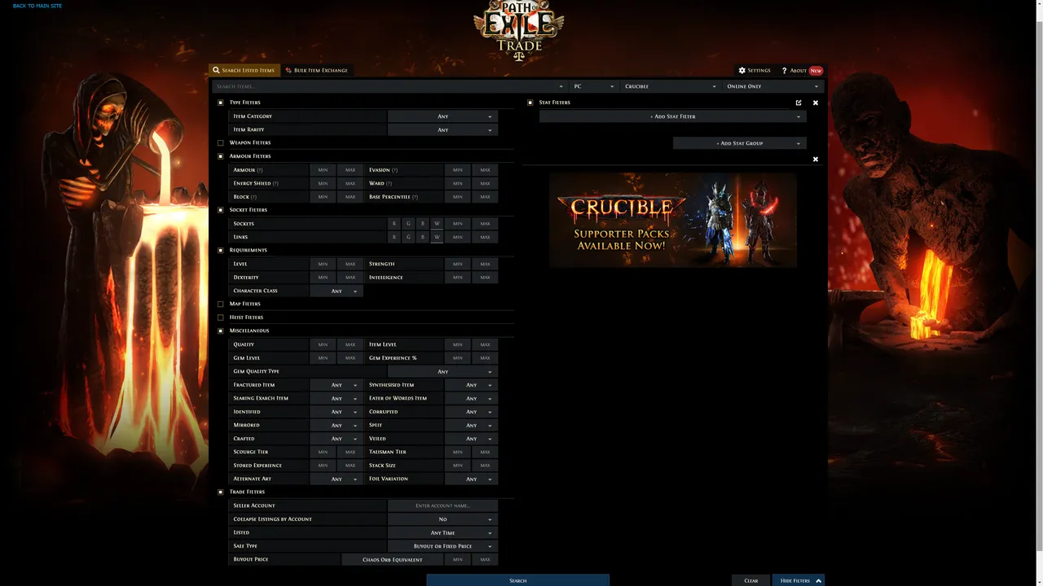This screenshot has height=586, width=1043.
Task: Enable the Heist Filters checkbox
Action: [221, 317]
